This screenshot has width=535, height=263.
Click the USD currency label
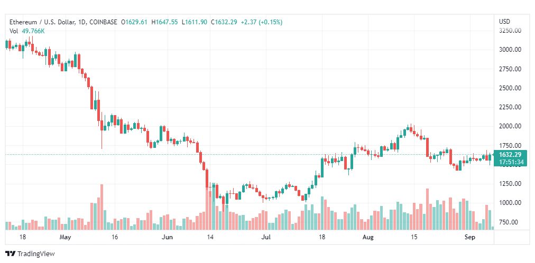tap(505, 22)
